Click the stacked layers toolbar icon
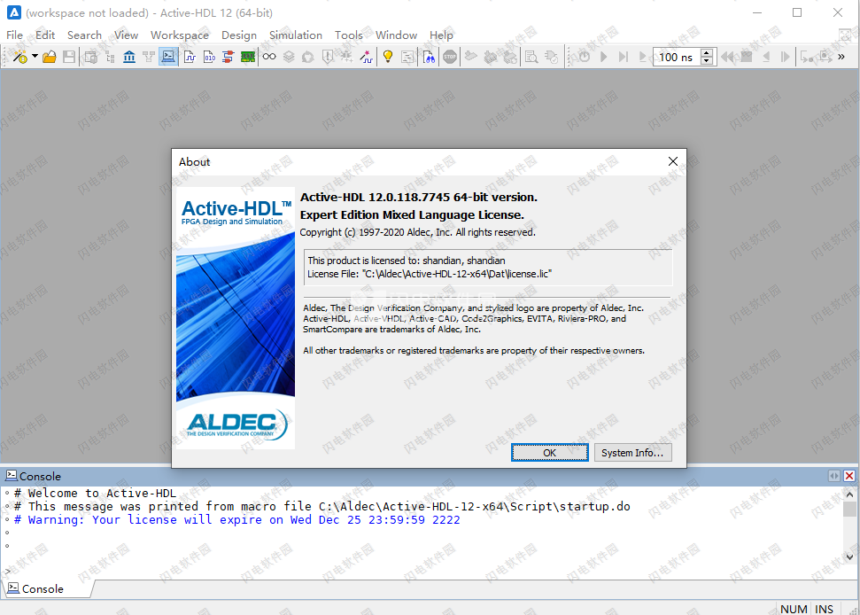The image size is (860, 615). coord(289,57)
